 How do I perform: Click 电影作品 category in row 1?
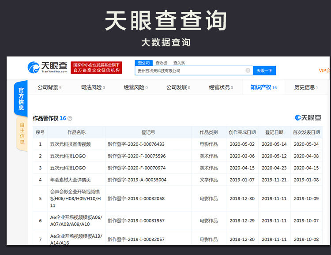pyautogui.click(x=209, y=144)
